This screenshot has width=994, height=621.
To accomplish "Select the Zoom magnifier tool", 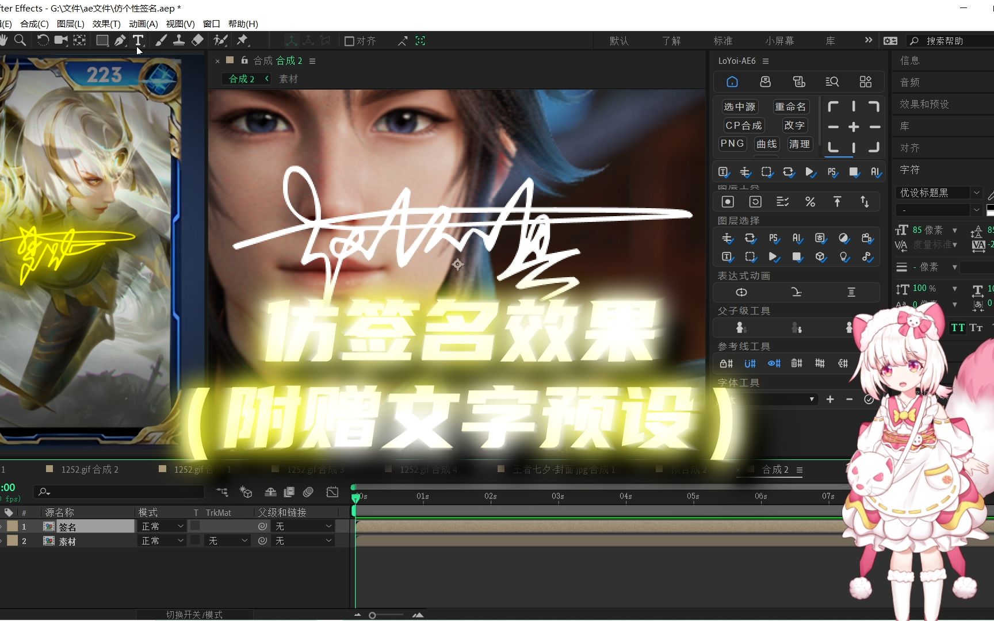I will pos(20,40).
